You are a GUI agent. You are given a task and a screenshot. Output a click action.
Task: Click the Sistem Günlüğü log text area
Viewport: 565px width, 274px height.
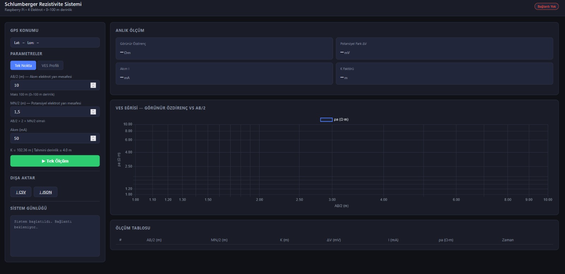(x=55, y=236)
